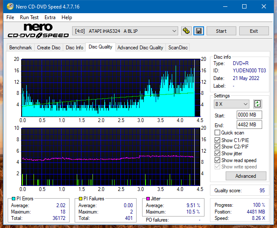Click the save floppy disk icon
This screenshot has height=228, width=277.
click(199, 31)
